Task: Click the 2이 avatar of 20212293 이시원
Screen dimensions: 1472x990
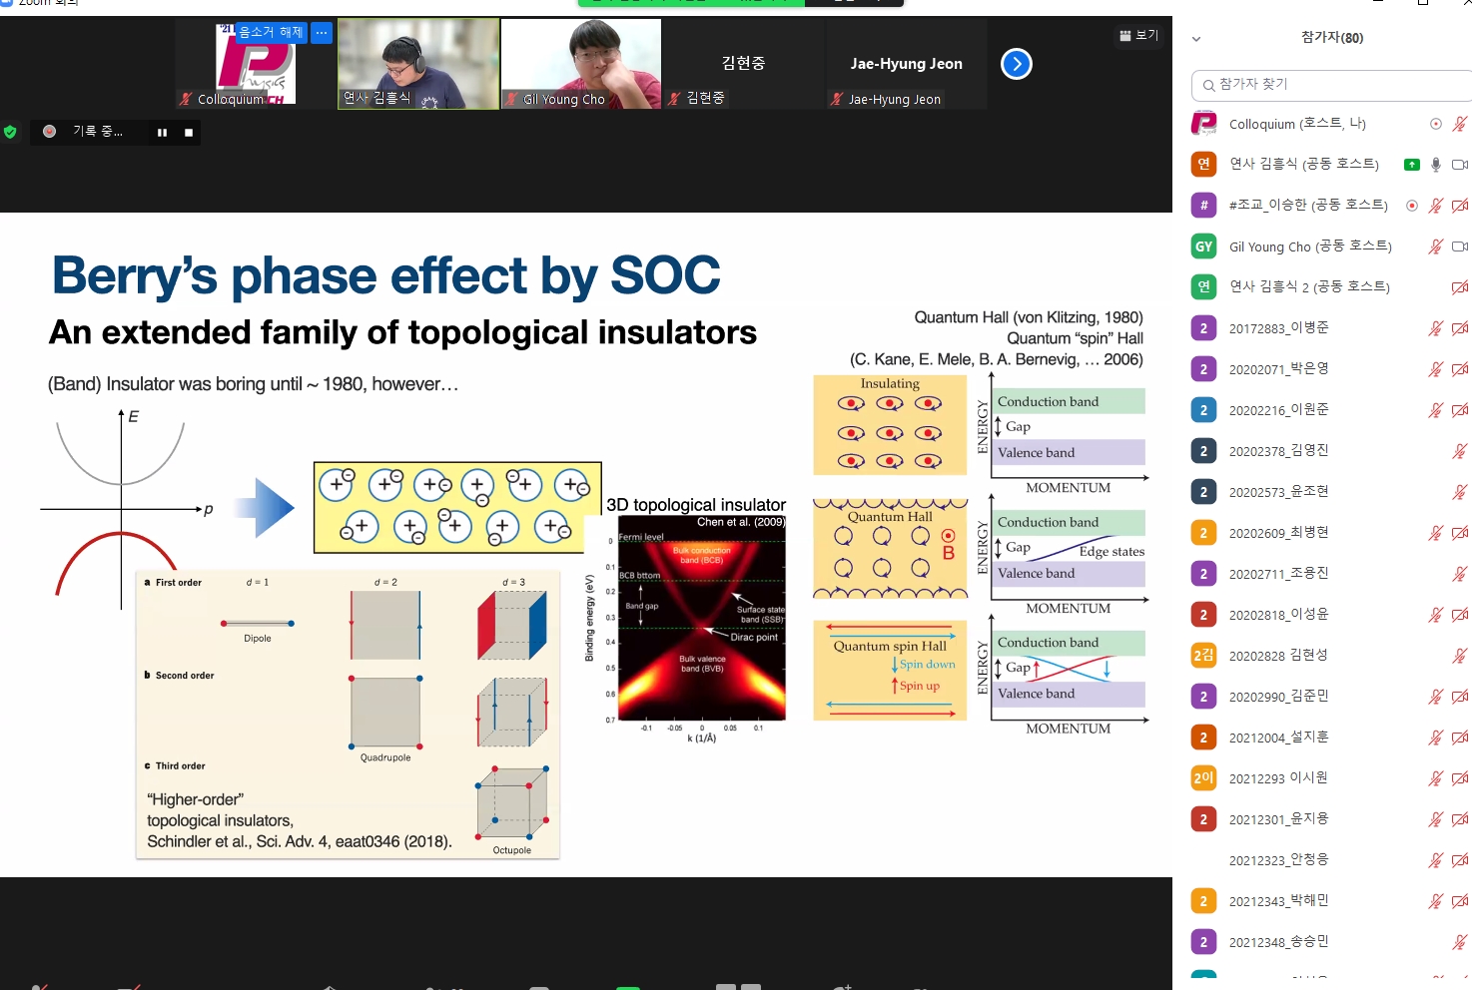Action: click(1204, 777)
